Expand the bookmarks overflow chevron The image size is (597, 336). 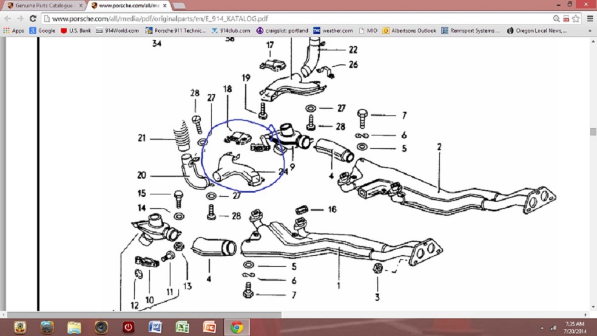pyautogui.click(x=589, y=30)
